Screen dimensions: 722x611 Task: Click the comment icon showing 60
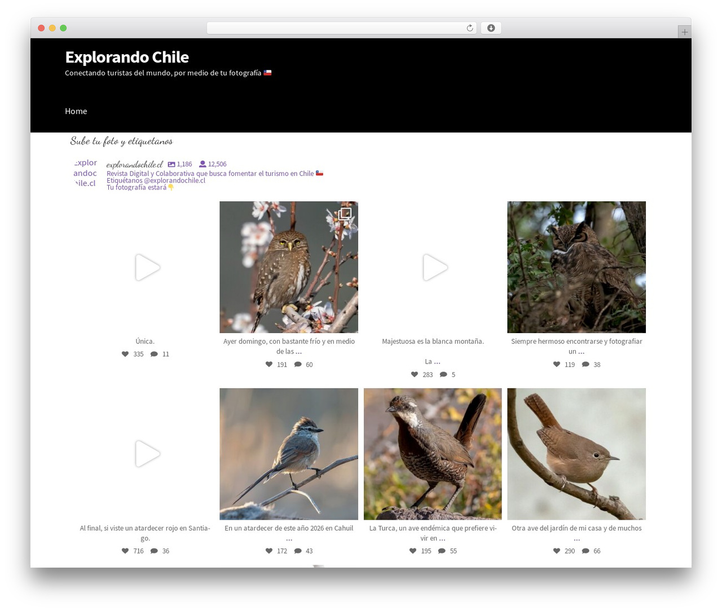click(x=298, y=365)
